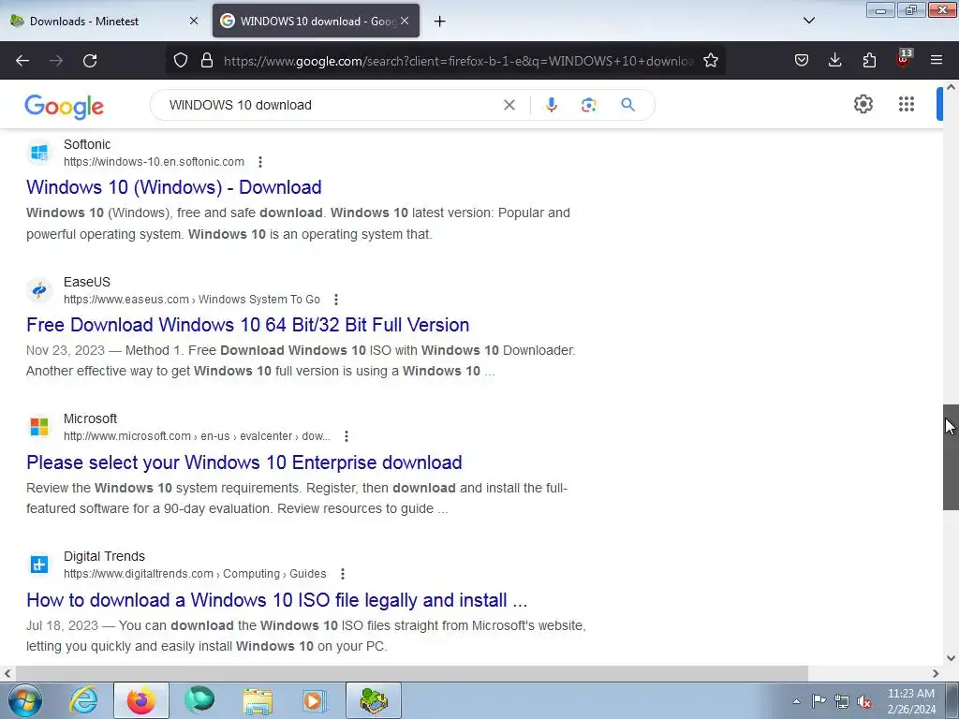The width and height of the screenshot is (959, 719).
Task: Open Windows 10 Enterprise download link
Action: pos(244,462)
